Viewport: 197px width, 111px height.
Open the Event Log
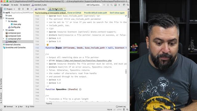coord(121,107)
